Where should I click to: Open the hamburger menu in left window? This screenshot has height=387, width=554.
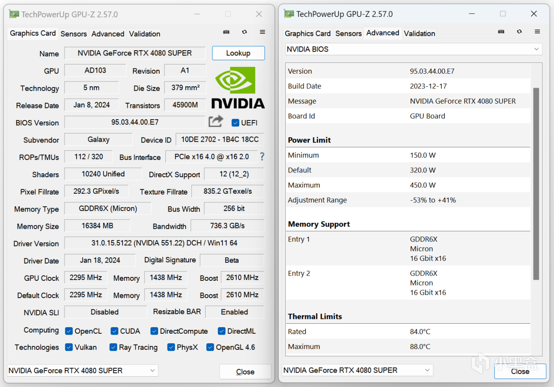click(262, 32)
